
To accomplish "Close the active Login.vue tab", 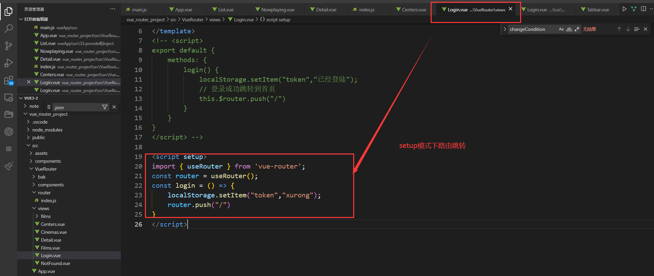I will pos(510,9).
